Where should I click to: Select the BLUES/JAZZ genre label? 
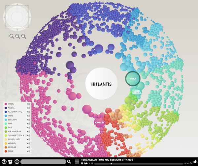(x=14, y=139)
